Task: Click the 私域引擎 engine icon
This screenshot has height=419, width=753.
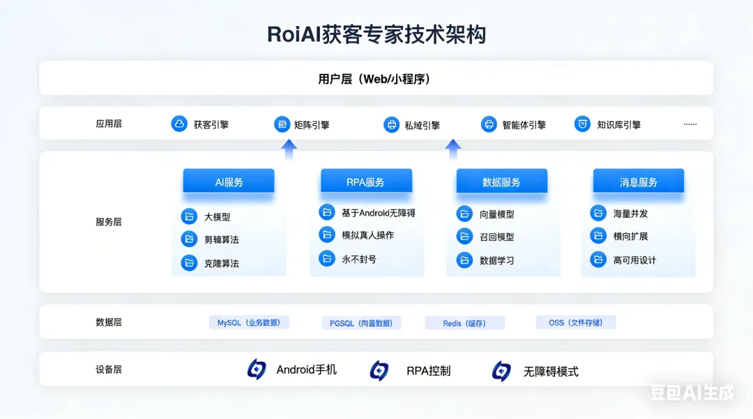Action: point(390,125)
